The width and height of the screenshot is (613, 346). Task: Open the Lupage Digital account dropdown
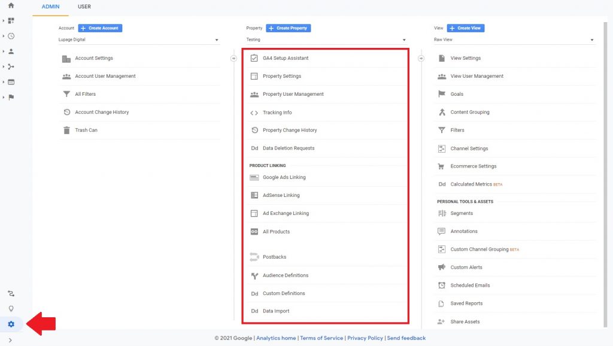[139, 40]
